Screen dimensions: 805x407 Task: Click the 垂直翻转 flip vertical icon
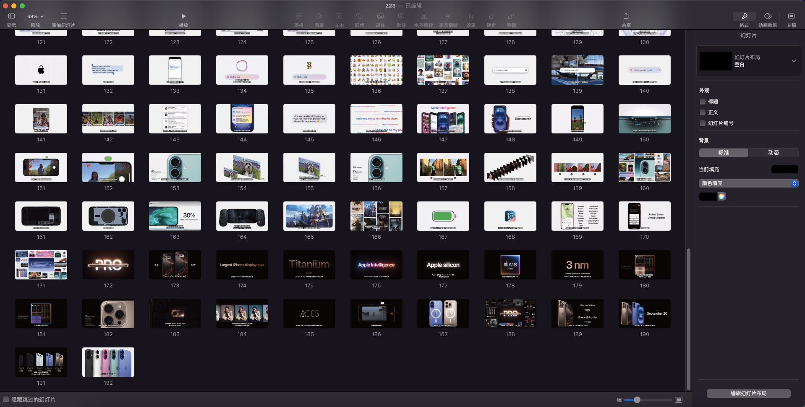tap(448, 16)
